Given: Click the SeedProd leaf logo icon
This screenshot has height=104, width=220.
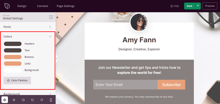Looking at the screenshot, I should tap(7, 6).
